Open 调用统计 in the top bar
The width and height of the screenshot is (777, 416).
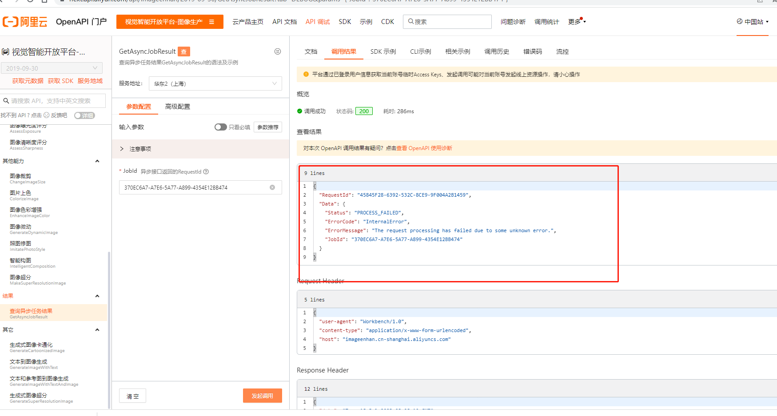[547, 22]
